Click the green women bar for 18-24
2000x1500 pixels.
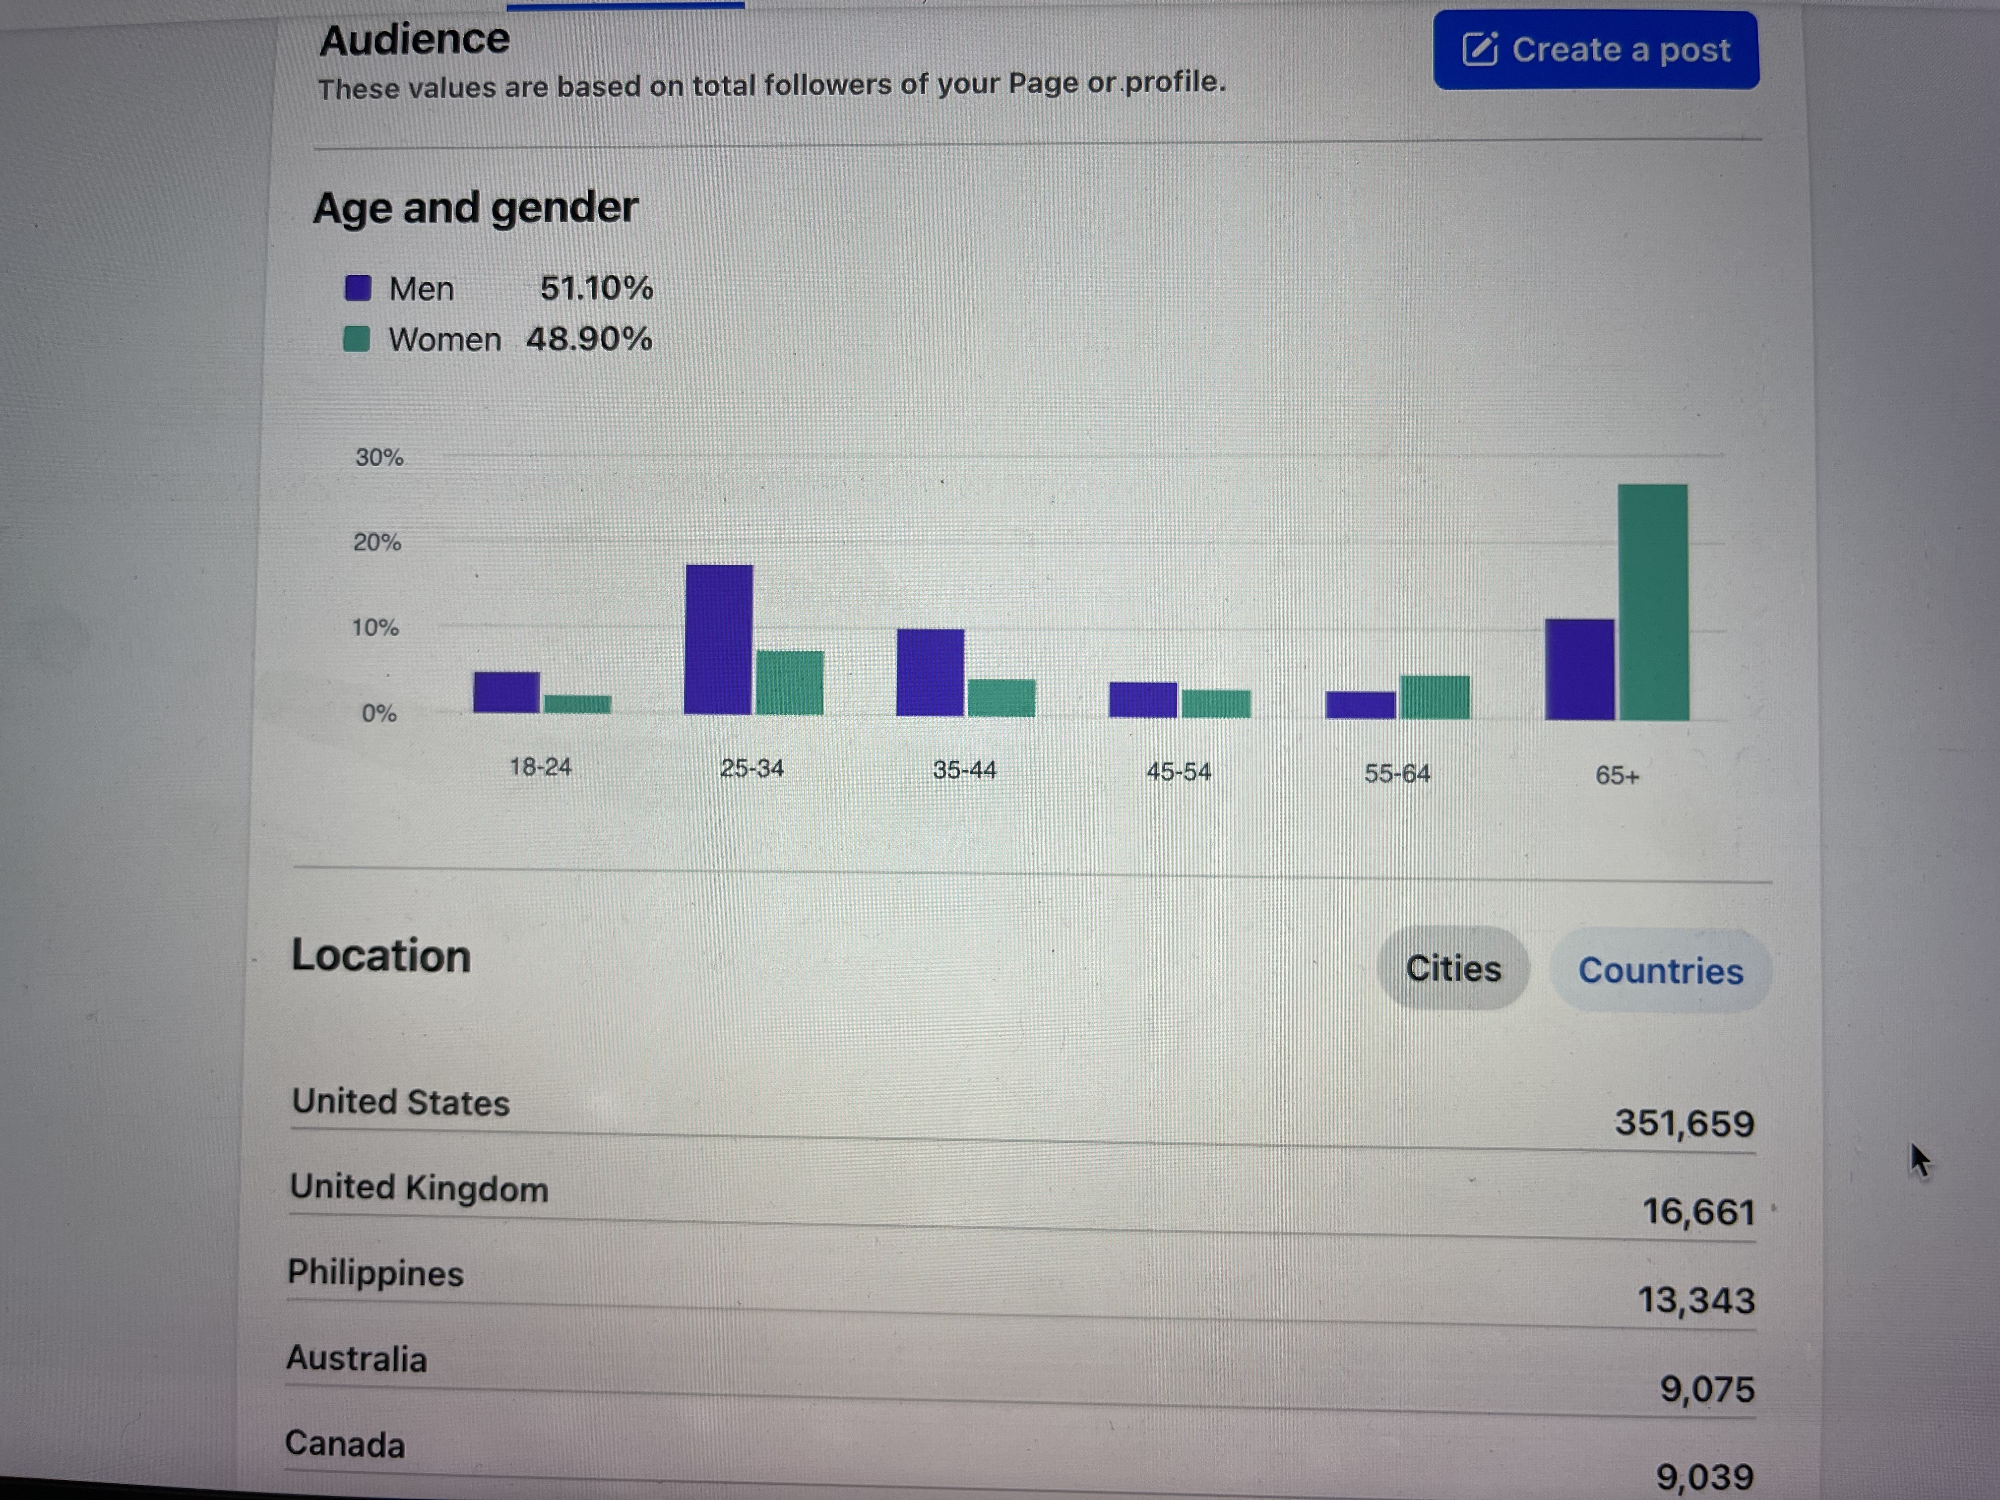577,704
